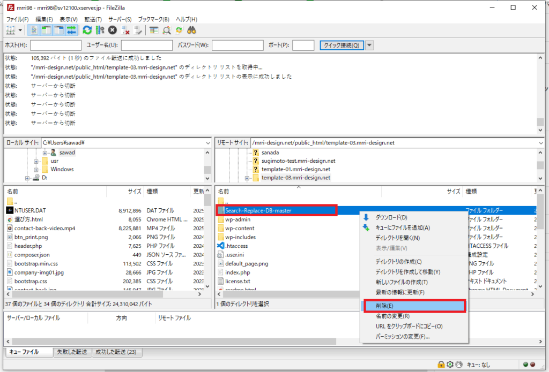The image size is (549, 372).
Task: Toggle the local directory tree display
Action: 46,30
